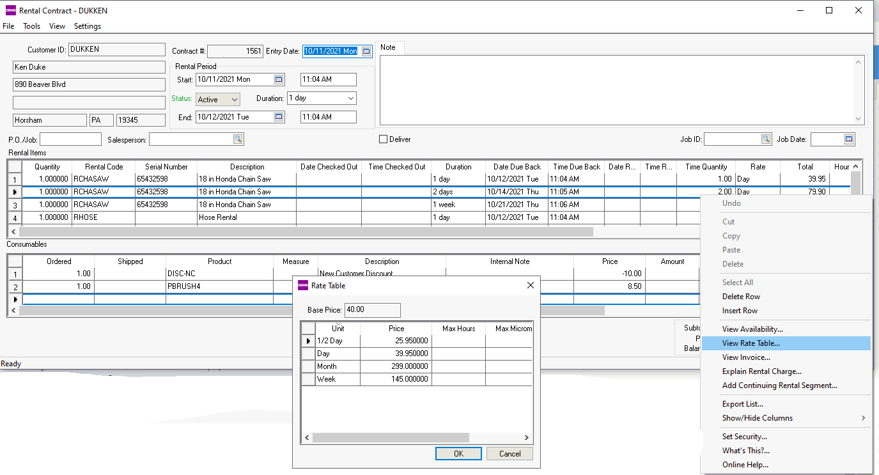
Task: Select Explain Rental Charge from context menu
Action: tap(761, 371)
